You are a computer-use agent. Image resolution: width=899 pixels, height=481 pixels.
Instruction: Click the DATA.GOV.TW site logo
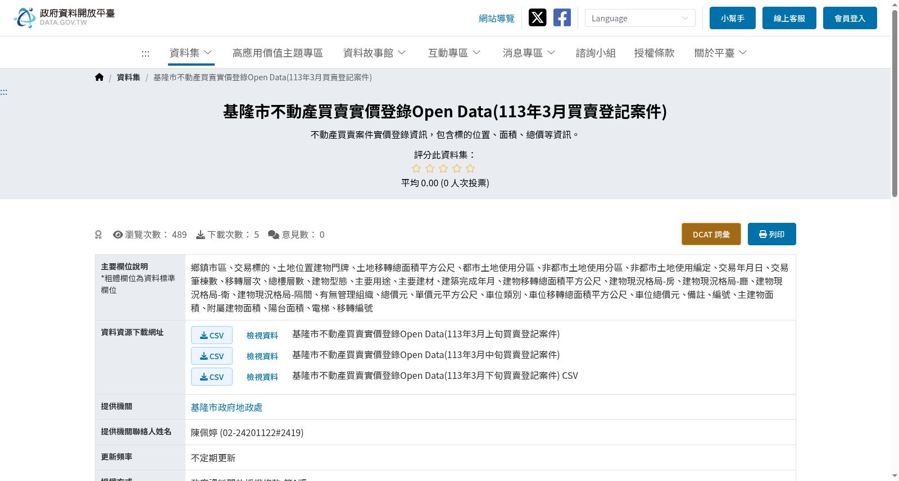[64, 17]
